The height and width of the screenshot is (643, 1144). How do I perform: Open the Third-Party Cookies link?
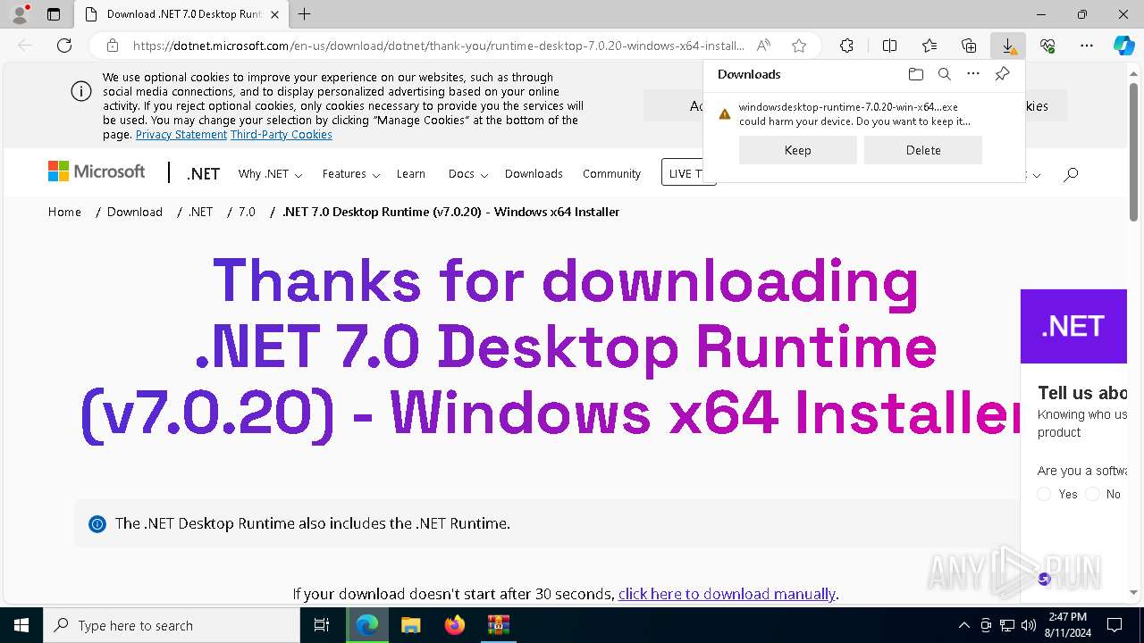click(282, 135)
